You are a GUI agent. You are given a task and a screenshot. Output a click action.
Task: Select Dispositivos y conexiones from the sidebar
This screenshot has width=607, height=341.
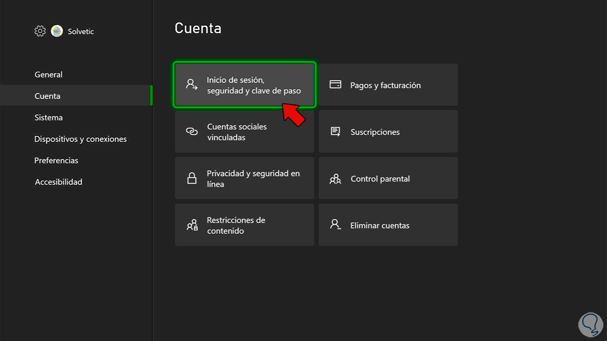80,138
